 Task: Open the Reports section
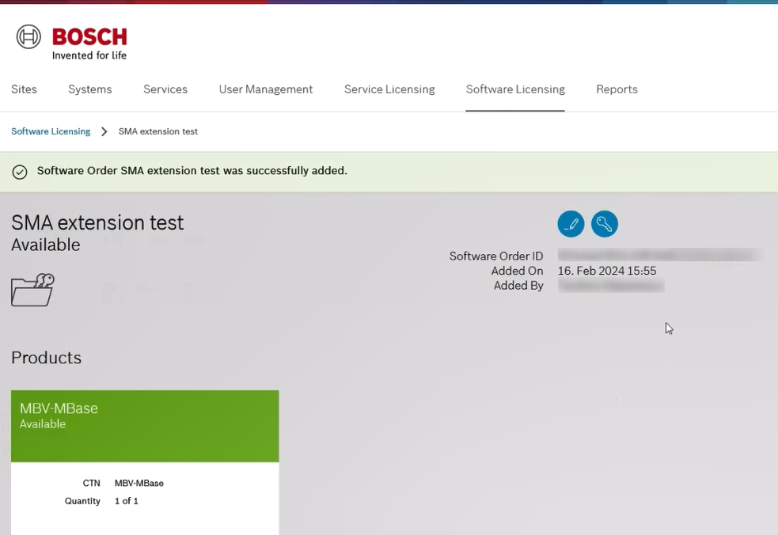point(617,89)
